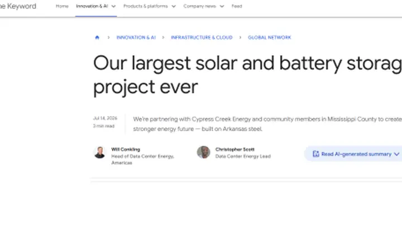Go to Infrastructure & Cloud breadcrumb link
402x226 pixels.
(x=202, y=37)
